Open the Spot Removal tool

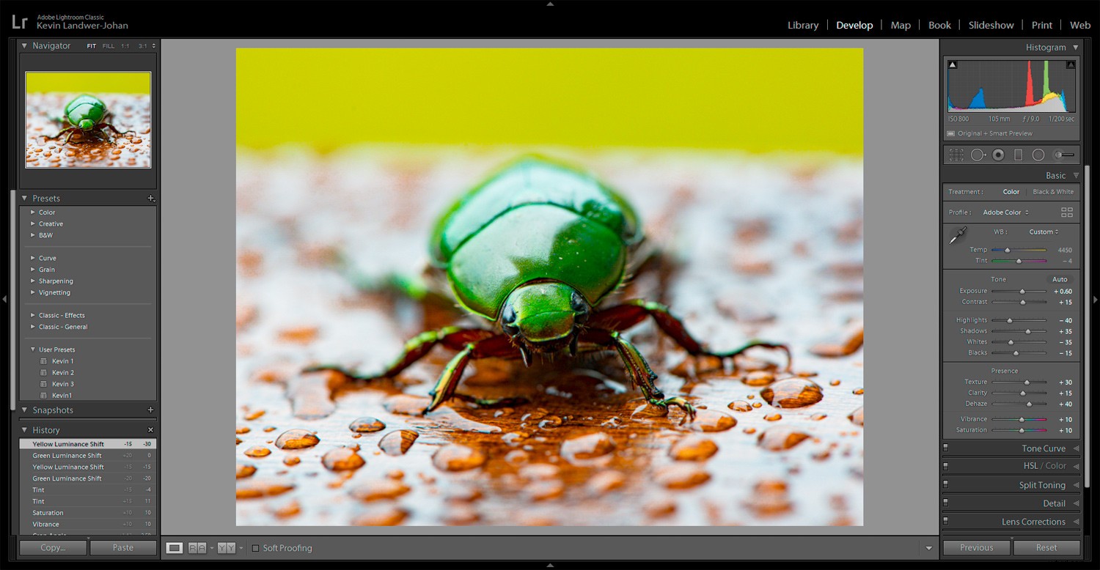click(978, 155)
